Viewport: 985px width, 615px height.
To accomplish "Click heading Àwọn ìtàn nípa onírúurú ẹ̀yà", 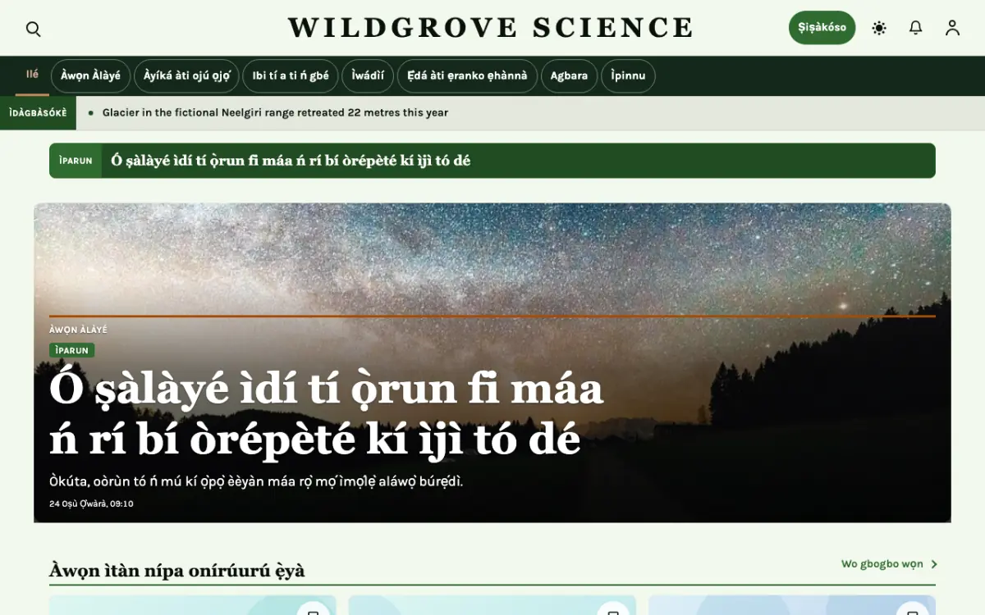I will [x=176, y=570].
